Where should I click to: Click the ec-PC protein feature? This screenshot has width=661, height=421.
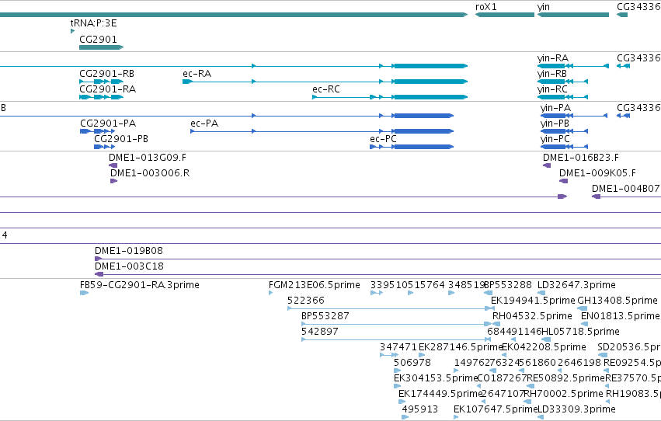[412, 147]
